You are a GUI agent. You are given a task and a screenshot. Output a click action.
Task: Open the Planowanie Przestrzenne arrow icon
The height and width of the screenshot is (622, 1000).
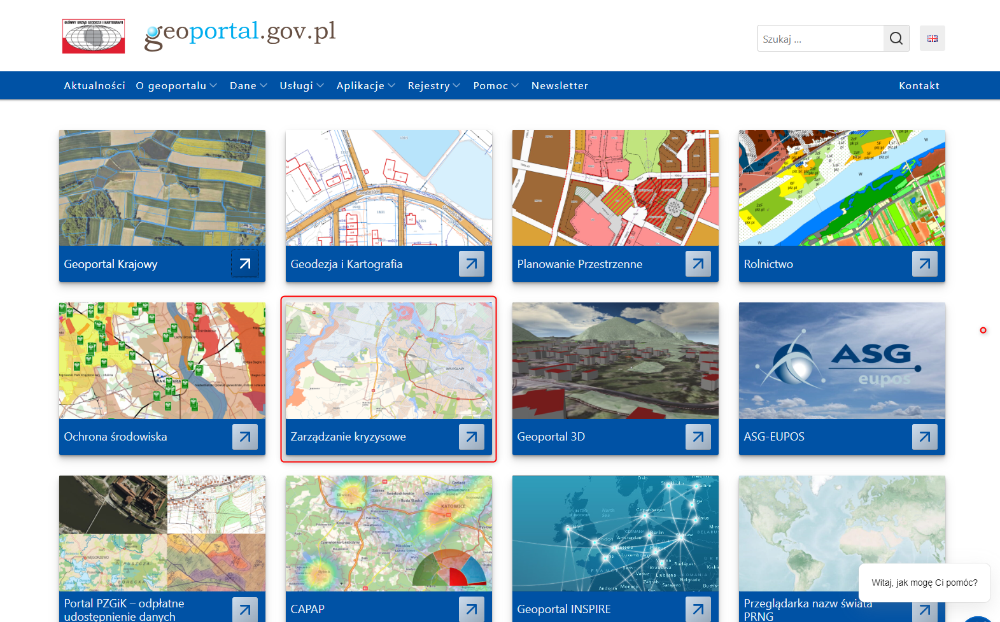pos(698,264)
